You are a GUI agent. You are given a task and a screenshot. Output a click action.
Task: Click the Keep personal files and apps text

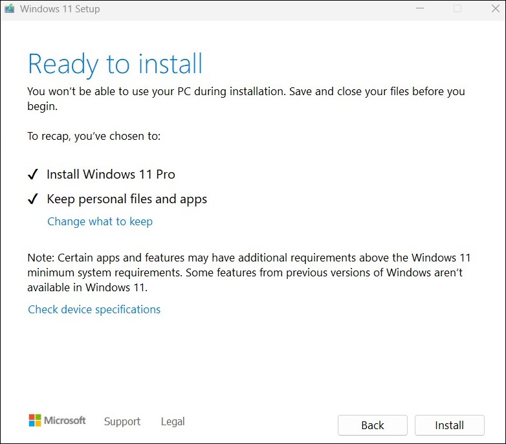(x=127, y=199)
